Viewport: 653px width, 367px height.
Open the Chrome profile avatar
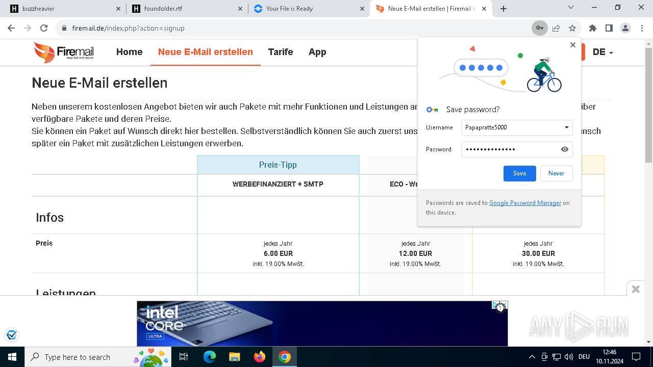(625, 28)
